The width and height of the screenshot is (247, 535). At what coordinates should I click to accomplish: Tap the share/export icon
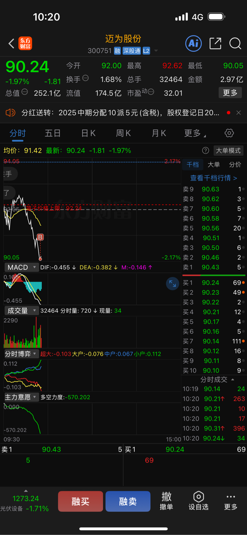coord(215,43)
